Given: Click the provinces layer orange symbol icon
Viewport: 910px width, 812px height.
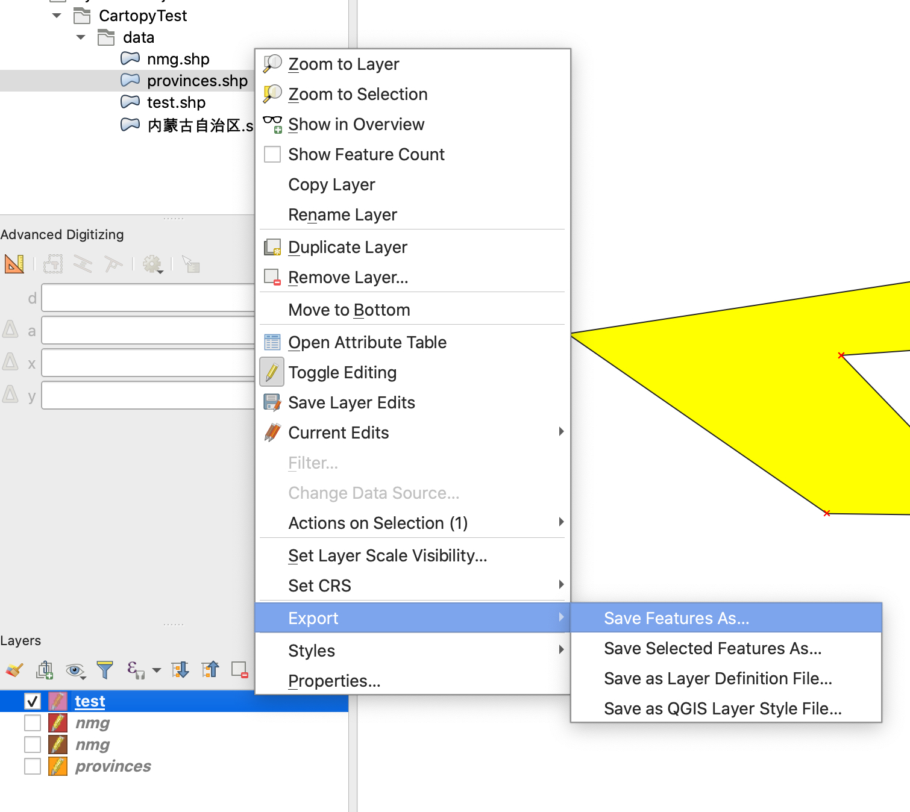Looking at the screenshot, I should click(58, 766).
